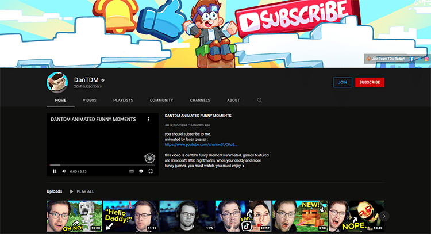Viewport: 431px width, 234px height.
Task: Click the channel search magnifier icon
Action: click(x=260, y=100)
